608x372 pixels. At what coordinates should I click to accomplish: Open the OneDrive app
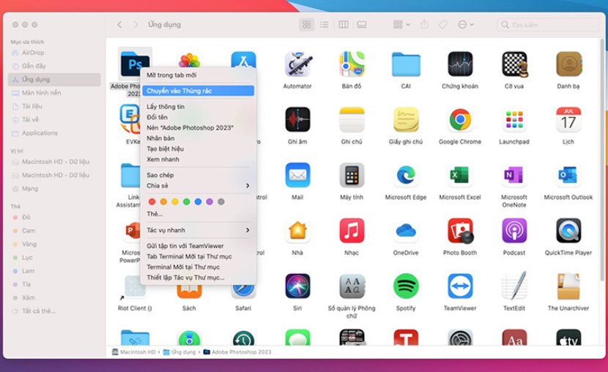point(406,231)
